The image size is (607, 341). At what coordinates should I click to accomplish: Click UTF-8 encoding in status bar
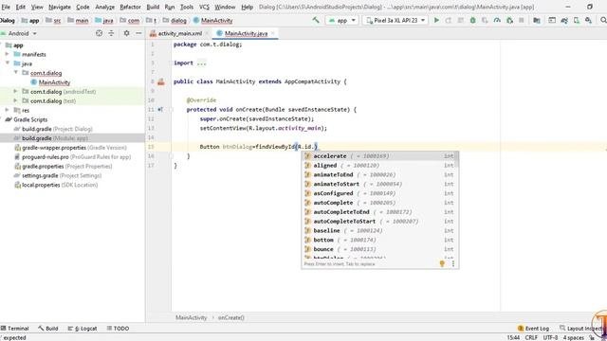(550, 337)
